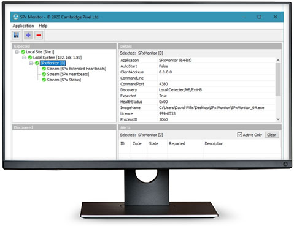This screenshot has width=294, height=226.
Task: Click the Description column header
Action: [x=214, y=144]
